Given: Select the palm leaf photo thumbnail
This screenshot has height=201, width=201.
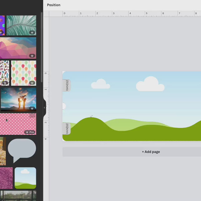Looking at the screenshot, I should pyautogui.click(x=21, y=25).
